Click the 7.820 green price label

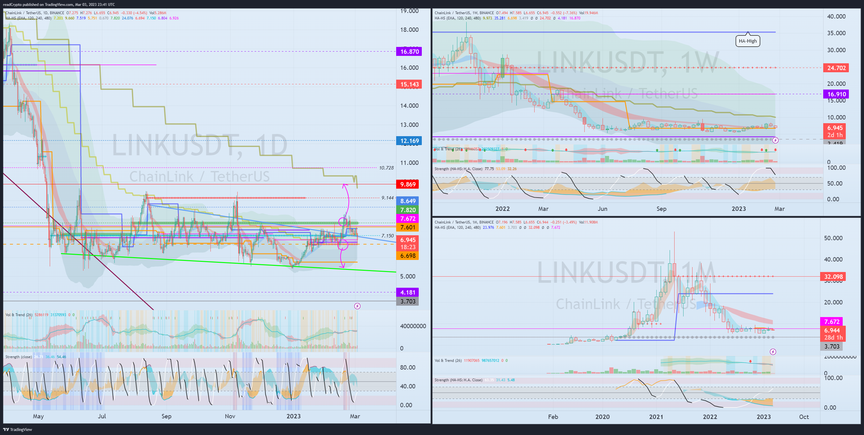coord(408,210)
